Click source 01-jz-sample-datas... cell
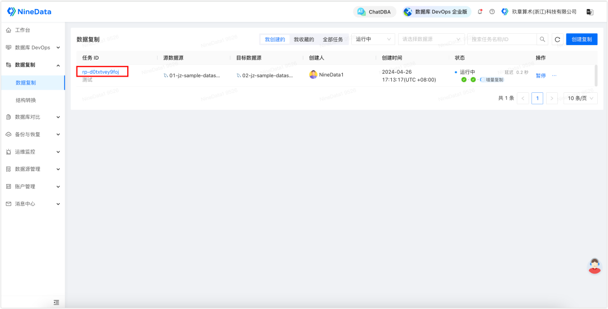The height and width of the screenshot is (309, 608). click(192, 75)
